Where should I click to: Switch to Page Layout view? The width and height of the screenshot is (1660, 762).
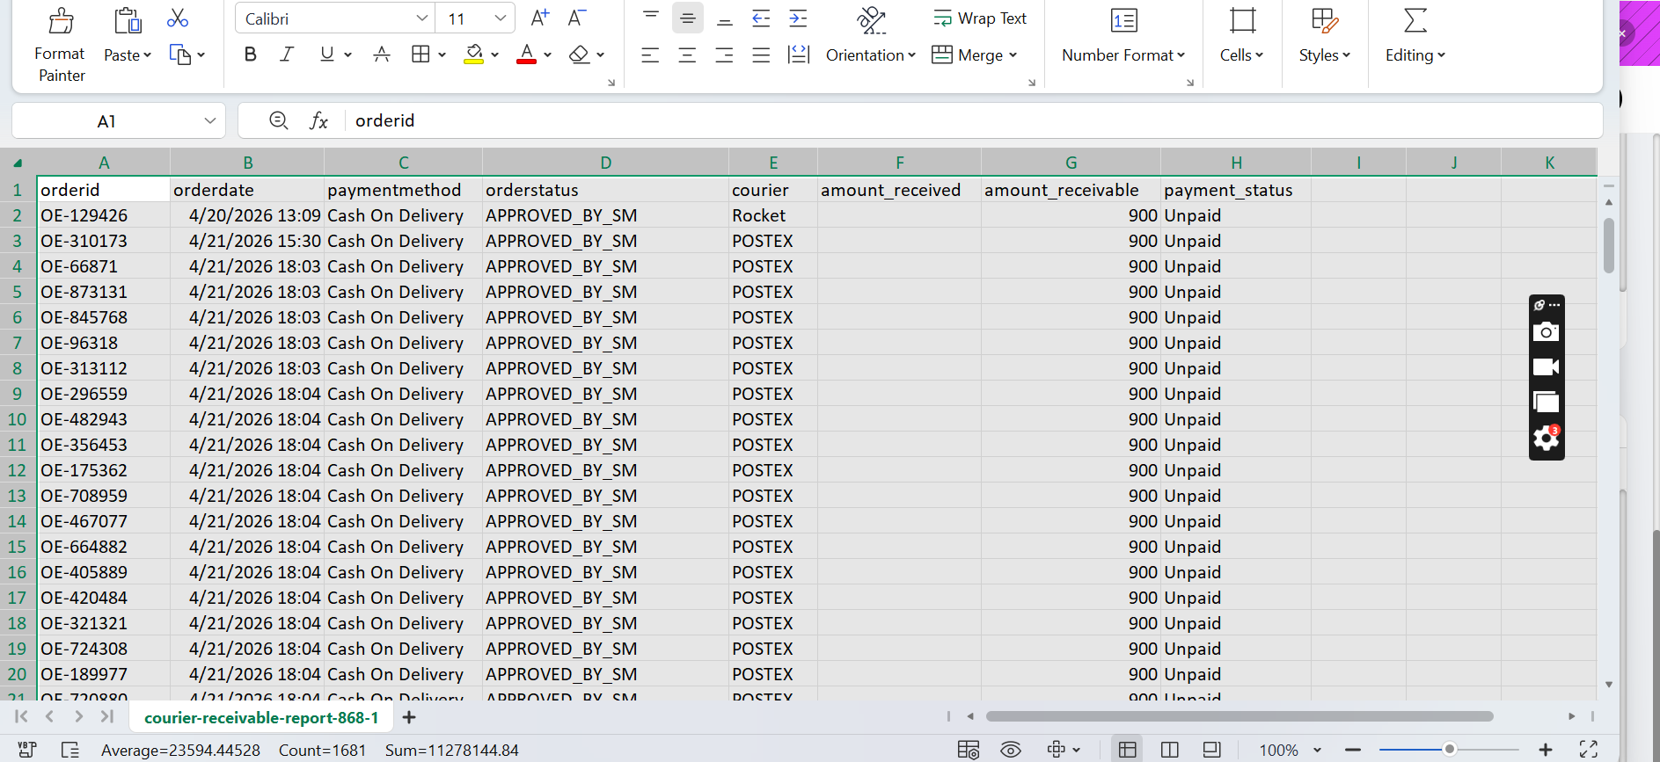1212,750
